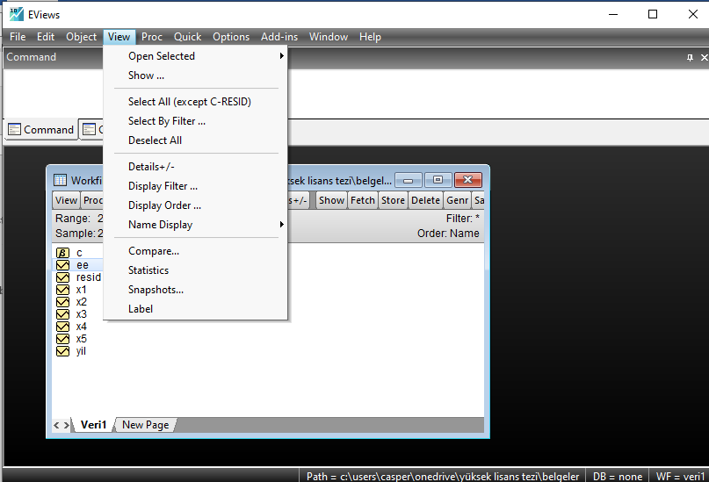Open the Edit menu
The width and height of the screenshot is (709, 482).
coord(46,37)
